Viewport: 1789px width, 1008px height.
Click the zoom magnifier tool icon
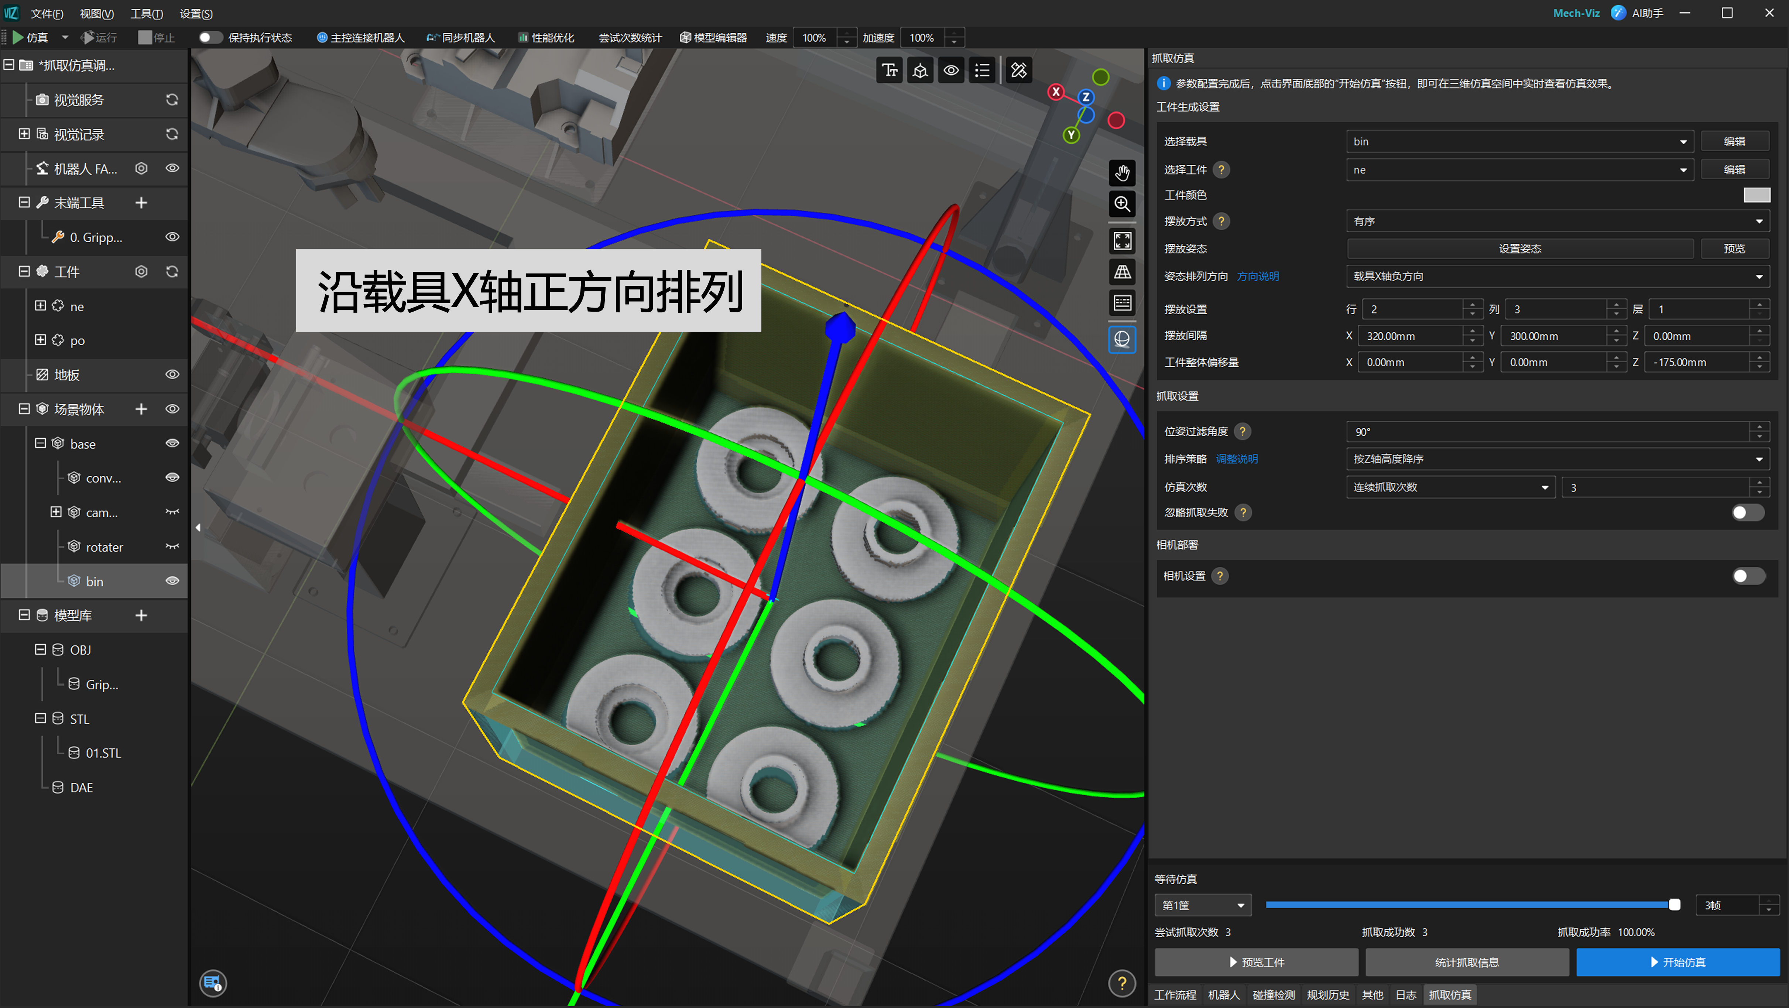click(1122, 204)
